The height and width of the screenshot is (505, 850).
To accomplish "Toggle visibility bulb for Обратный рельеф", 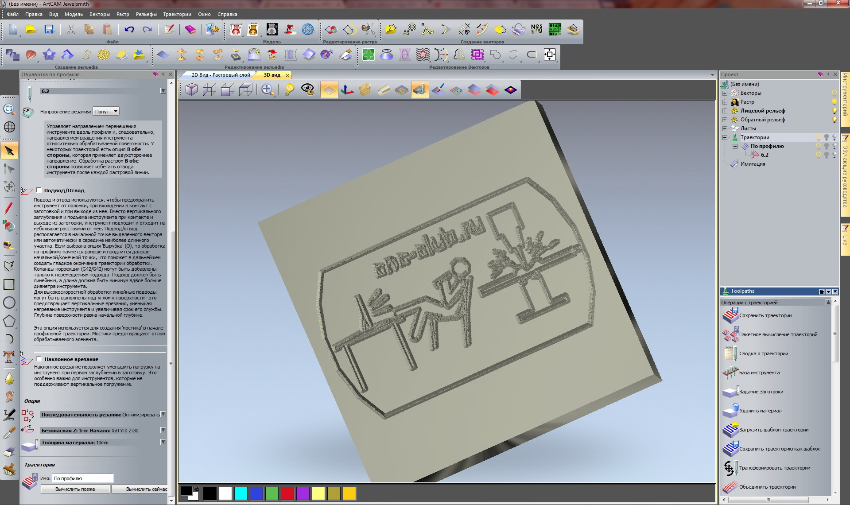I will pyautogui.click(x=834, y=120).
